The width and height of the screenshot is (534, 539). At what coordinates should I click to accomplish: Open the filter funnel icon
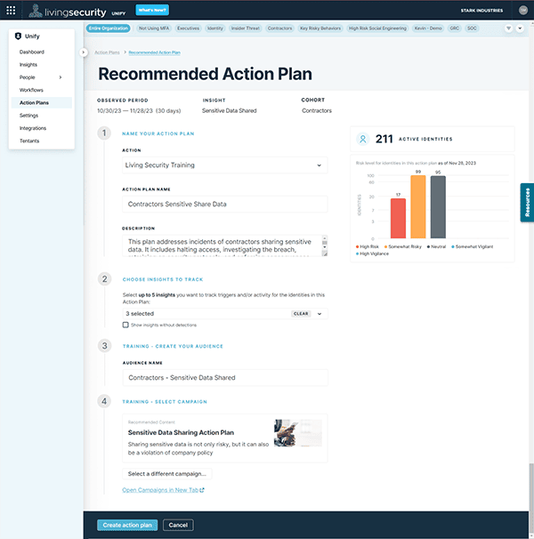[x=508, y=28]
